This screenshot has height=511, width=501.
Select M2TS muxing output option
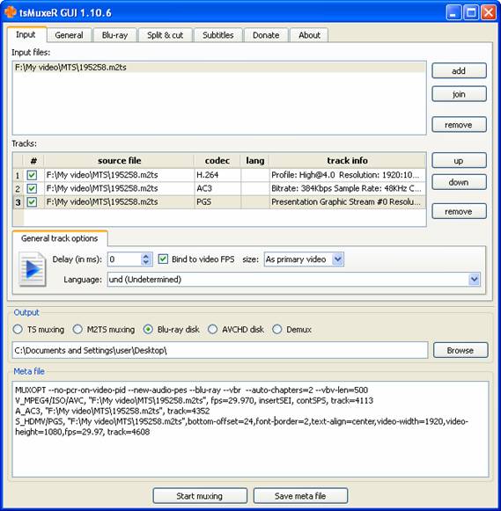(77, 330)
